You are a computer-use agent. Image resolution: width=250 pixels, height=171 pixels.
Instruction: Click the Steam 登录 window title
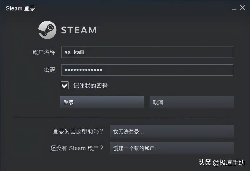21,8
